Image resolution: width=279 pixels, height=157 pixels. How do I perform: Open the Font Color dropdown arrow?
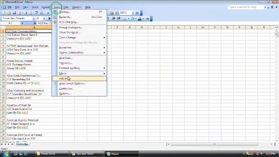[x=143, y=18]
